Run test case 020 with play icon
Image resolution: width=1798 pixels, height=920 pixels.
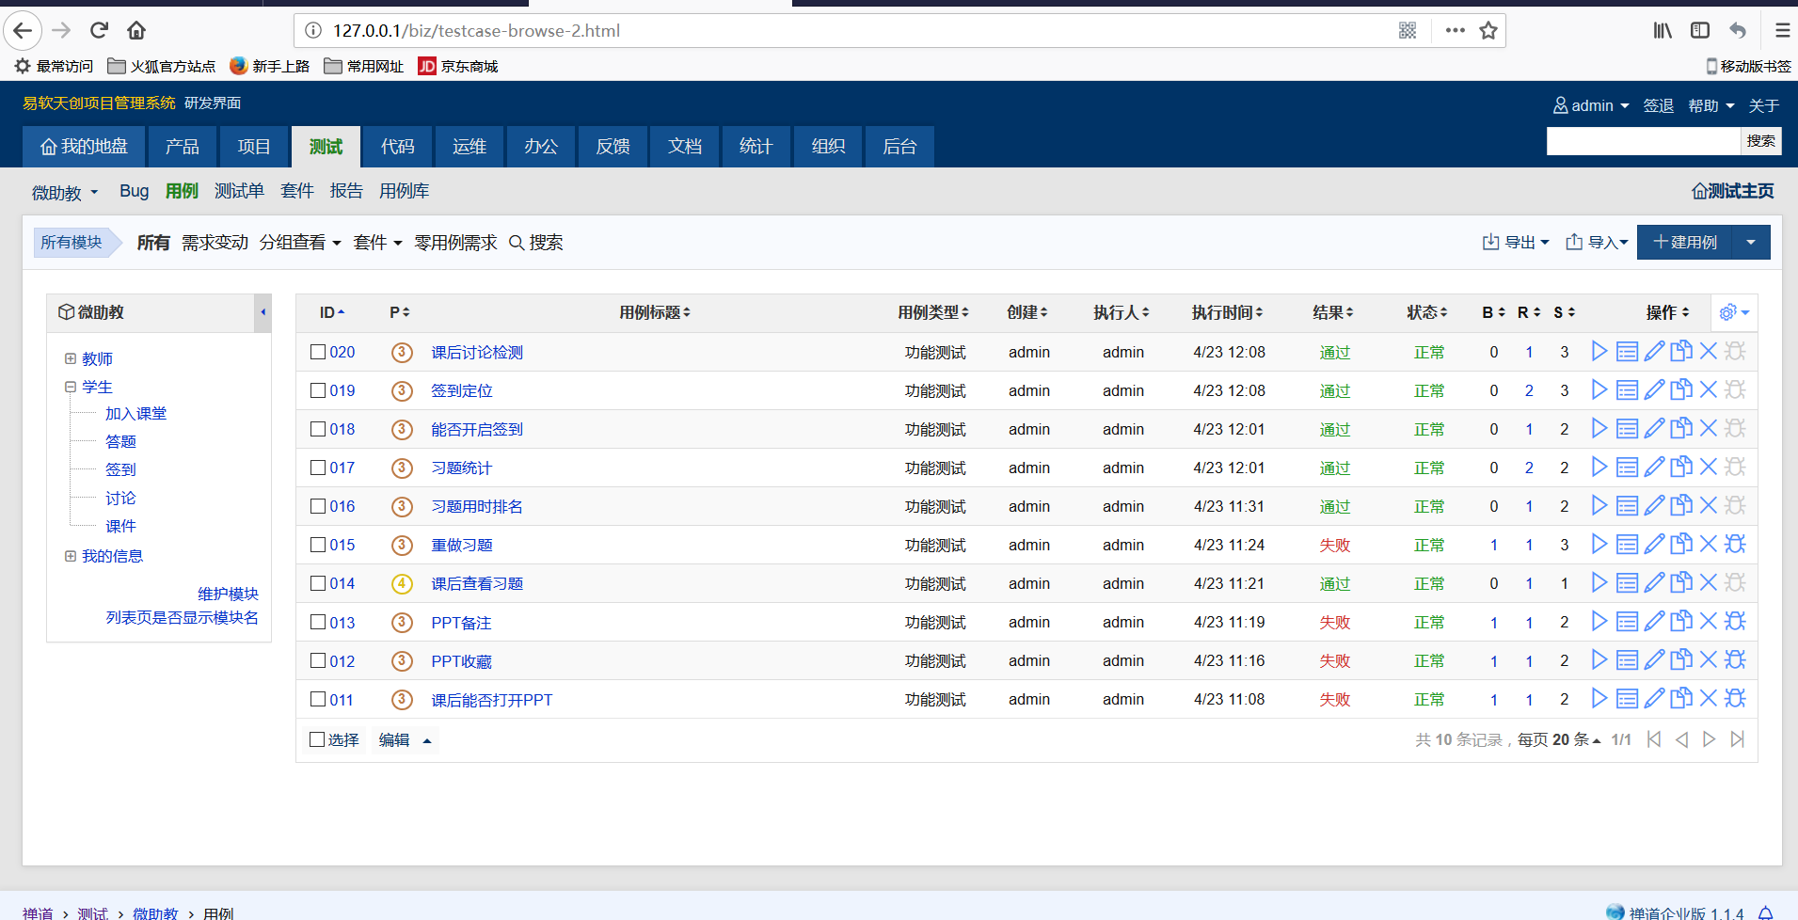pyautogui.click(x=1599, y=352)
